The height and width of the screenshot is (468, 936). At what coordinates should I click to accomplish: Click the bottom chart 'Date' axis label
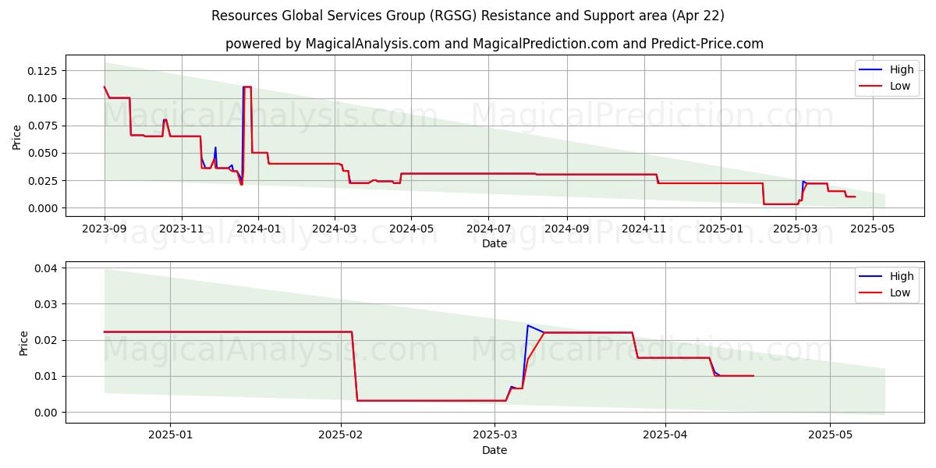(x=495, y=450)
